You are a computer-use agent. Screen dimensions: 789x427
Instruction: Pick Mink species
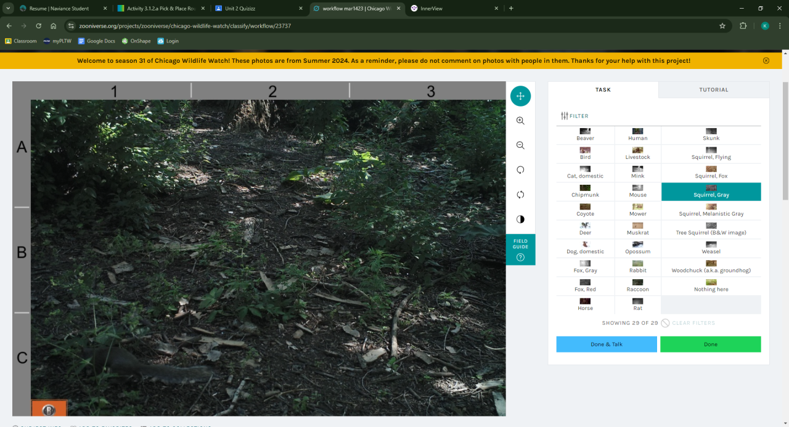(637, 173)
